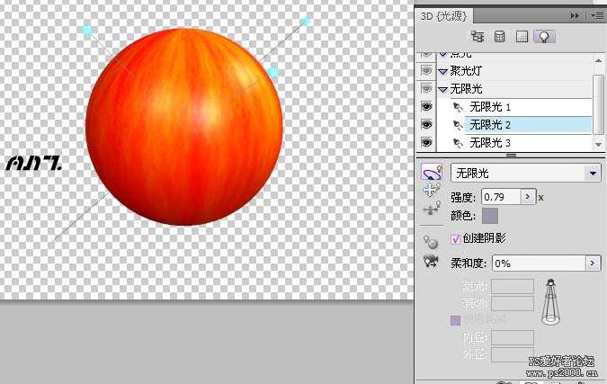Click the 强度 value field 0.79

[501, 197]
